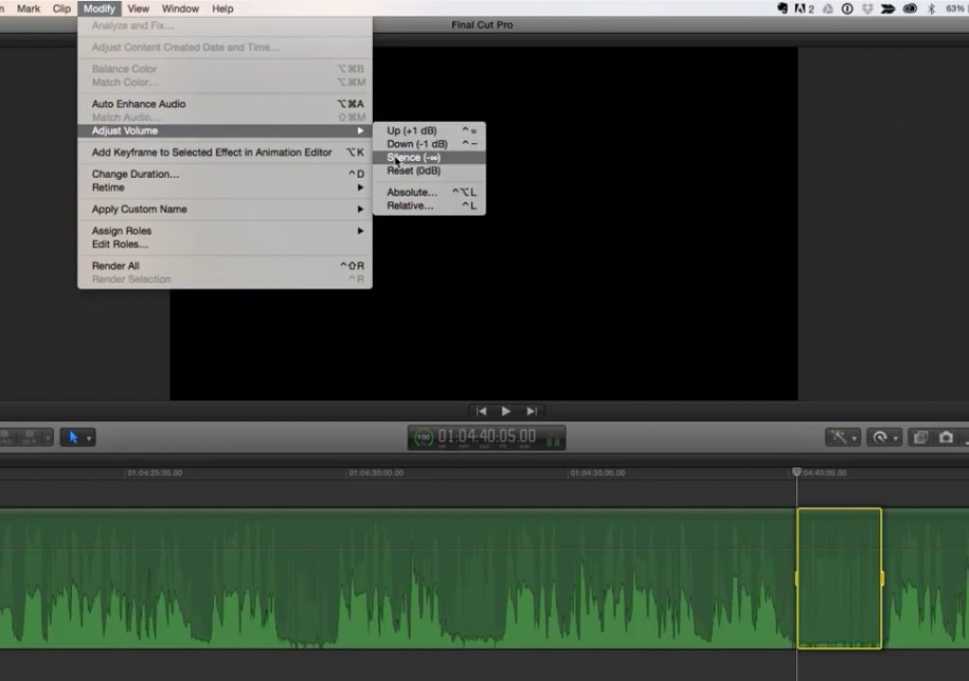The image size is (969, 681).
Task: Click the yellow selected range in audio clip
Action: (x=839, y=578)
